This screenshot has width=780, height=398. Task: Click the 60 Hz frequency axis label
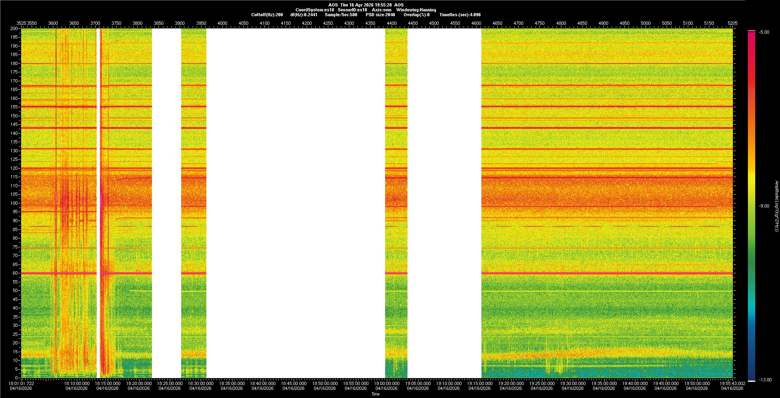(x=15, y=273)
